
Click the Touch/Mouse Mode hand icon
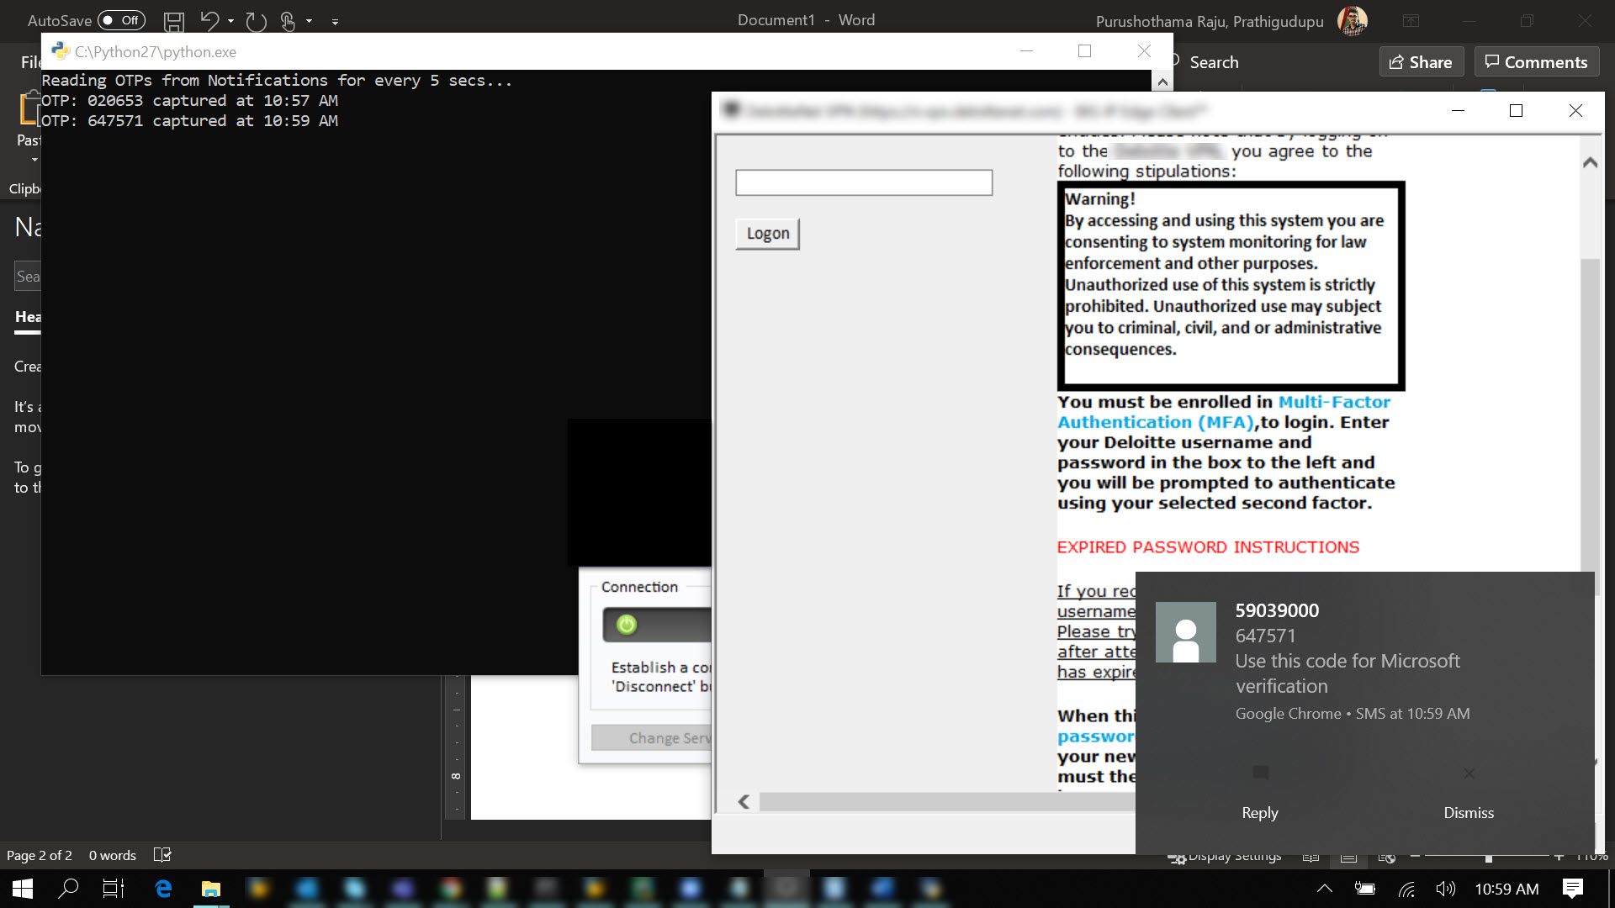pyautogui.click(x=288, y=21)
